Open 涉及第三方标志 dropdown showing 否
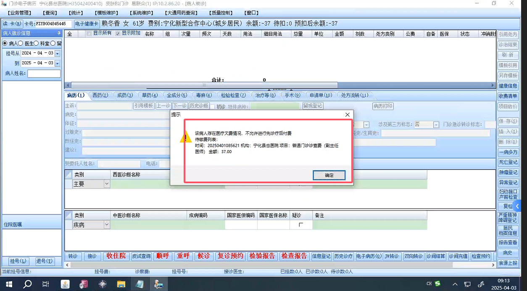The width and height of the screenshot is (527, 291). [x=436, y=125]
